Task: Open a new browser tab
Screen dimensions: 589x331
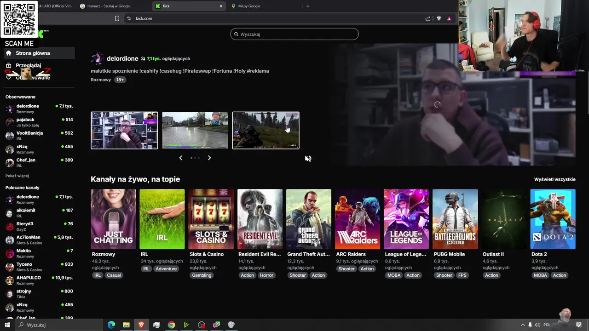Action: (308, 6)
